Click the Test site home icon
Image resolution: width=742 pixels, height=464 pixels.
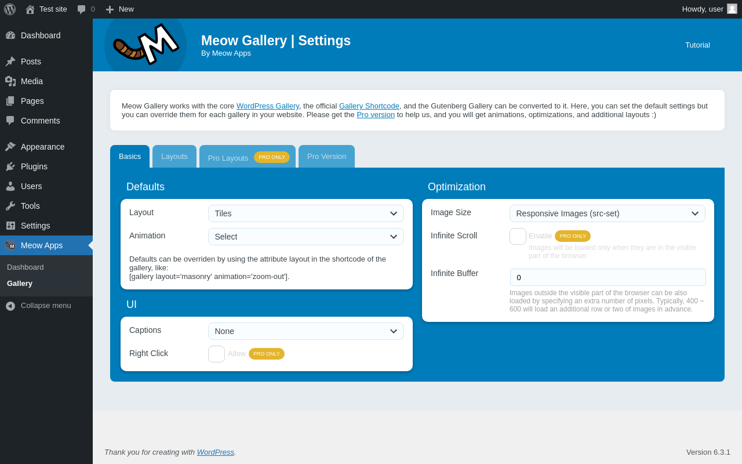(30, 9)
